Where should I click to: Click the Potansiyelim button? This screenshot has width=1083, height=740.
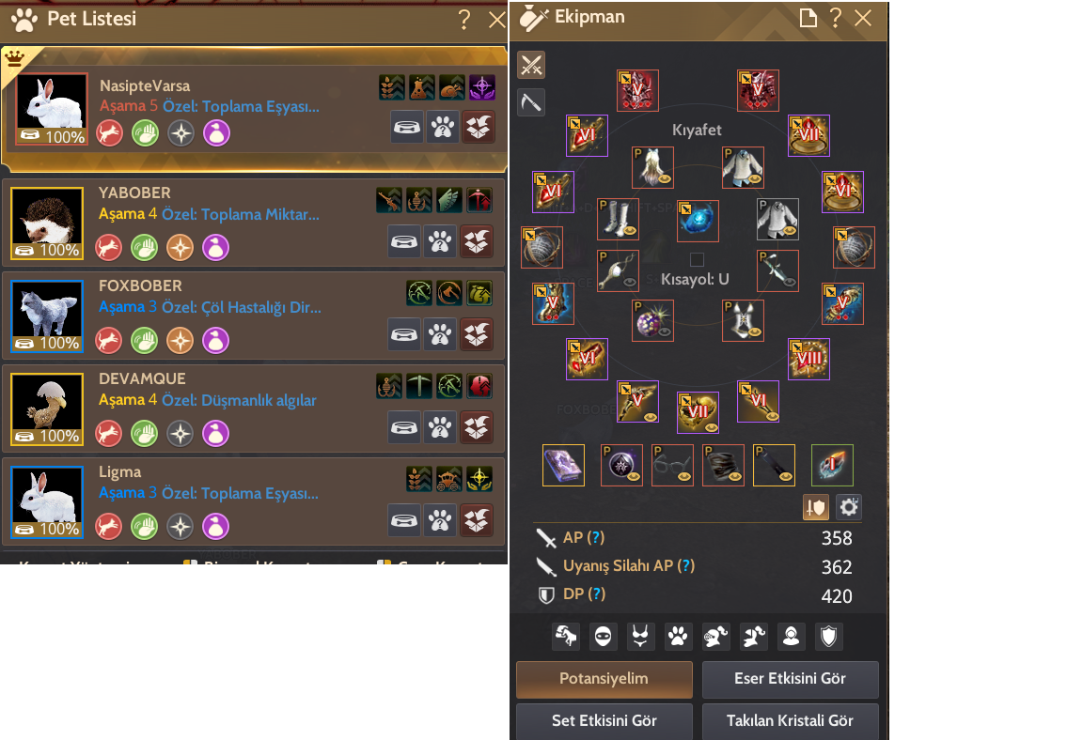pyautogui.click(x=604, y=679)
